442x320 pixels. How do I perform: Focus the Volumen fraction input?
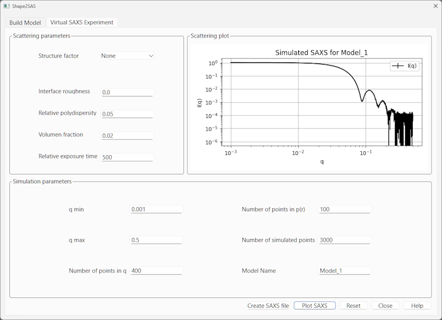(127, 135)
